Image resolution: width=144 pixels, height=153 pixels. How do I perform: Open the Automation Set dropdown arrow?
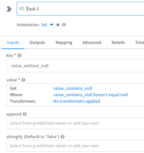coord(51,24)
